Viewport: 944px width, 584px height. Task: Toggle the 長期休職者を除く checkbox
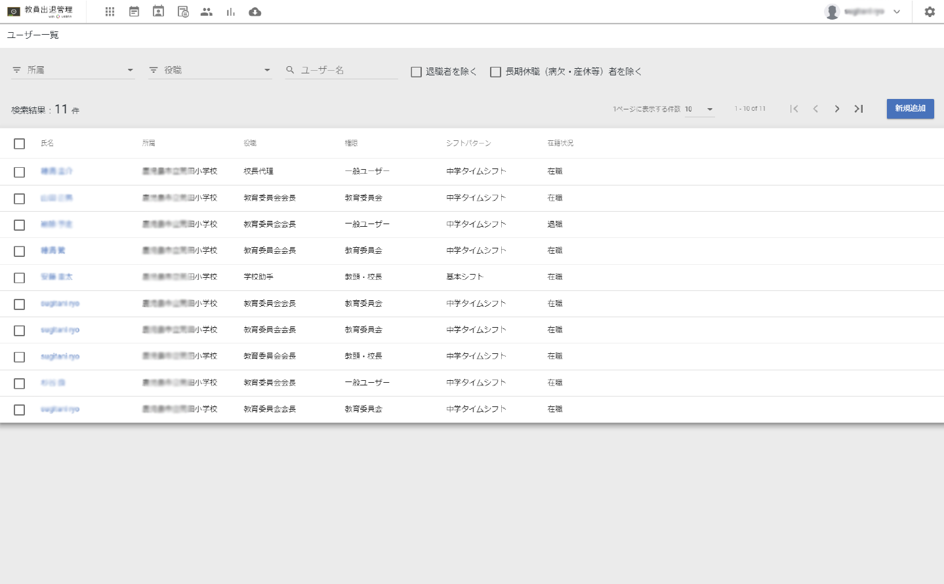[x=496, y=71]
